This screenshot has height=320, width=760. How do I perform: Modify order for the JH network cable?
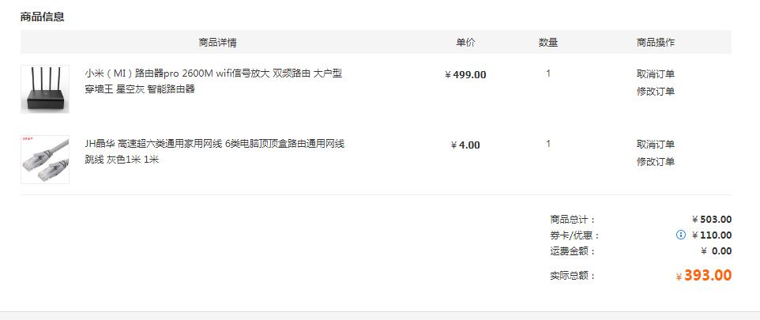click(655, 161)
